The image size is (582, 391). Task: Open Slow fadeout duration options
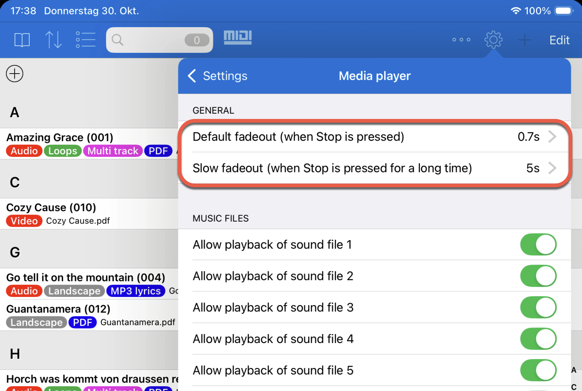(x=374, y=168)
